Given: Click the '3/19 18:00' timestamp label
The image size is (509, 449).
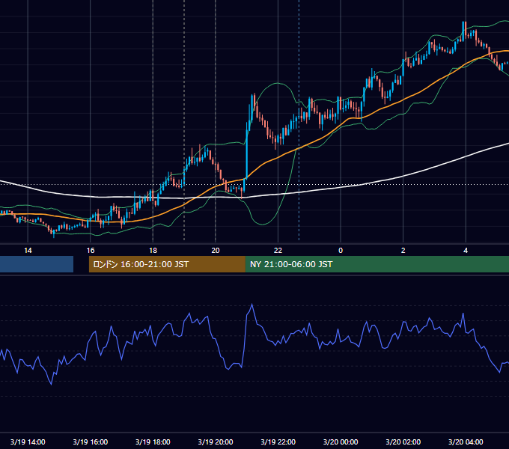Looking at the screenshot, I should tap(153, 442).
